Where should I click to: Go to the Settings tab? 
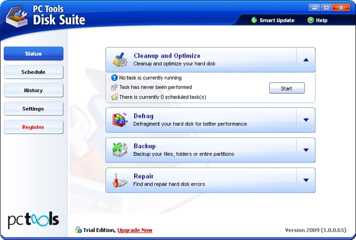tap(34, 109)
